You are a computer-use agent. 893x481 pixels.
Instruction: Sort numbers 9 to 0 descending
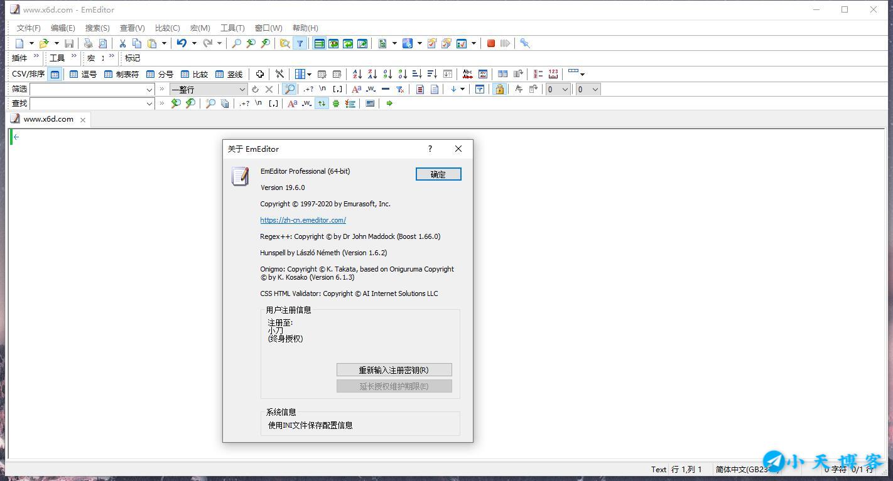click(x=403, y=74)
